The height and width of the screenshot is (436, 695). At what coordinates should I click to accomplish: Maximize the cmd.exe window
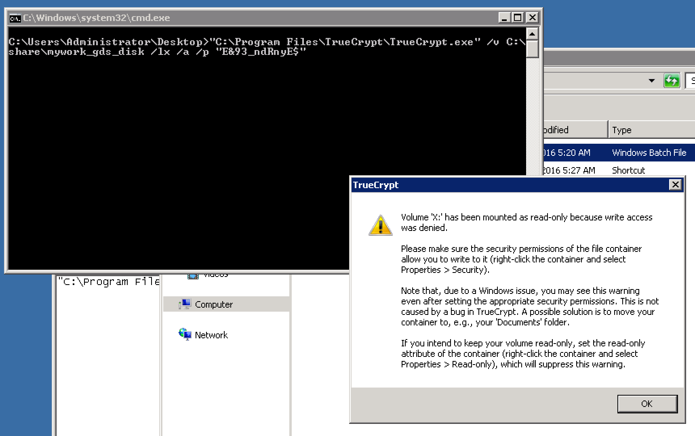(x=518, y=18)
